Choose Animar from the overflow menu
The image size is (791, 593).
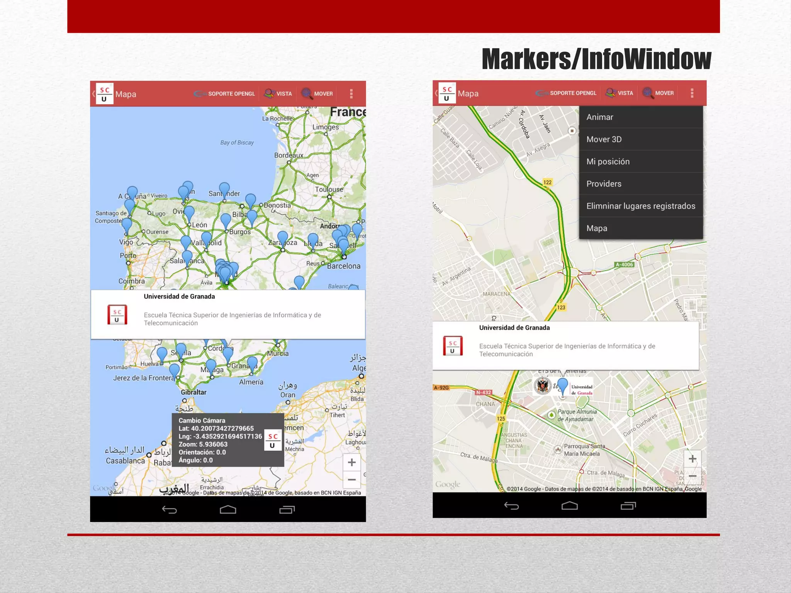point(641,117)
